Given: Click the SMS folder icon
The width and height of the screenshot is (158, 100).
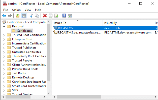Looking at the screenshot, I should tap(9, 90).
